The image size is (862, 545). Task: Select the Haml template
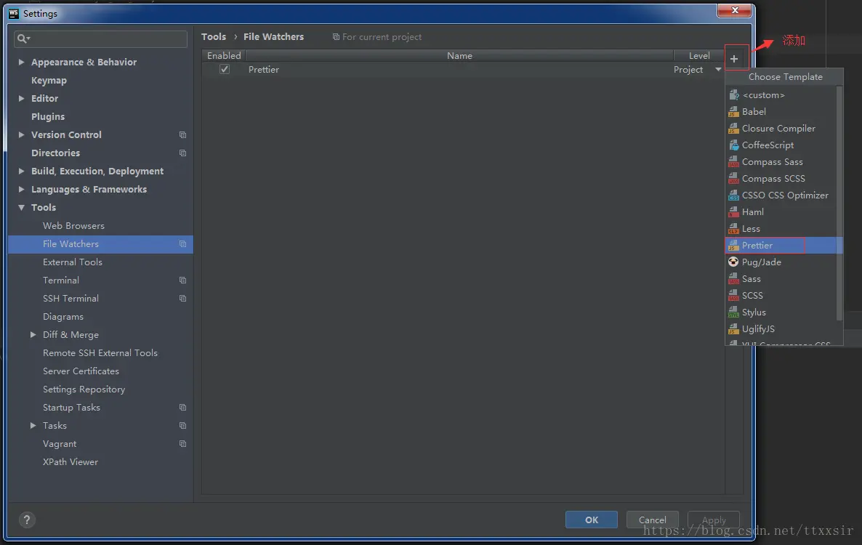[x=752, y=211]
